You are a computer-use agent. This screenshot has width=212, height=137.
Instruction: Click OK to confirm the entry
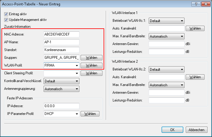(172, 130)
